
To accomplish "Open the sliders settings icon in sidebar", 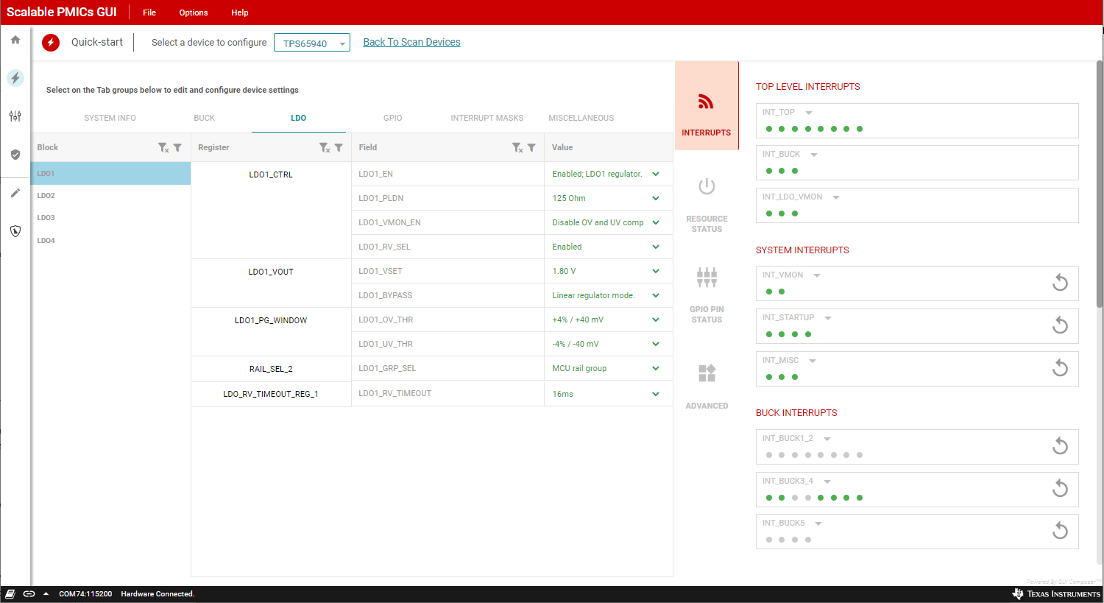I will click(15, 116).
